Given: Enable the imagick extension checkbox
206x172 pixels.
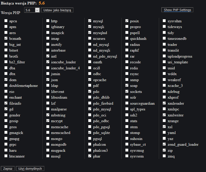Looking at the screenshot, I should pos(48,33).
